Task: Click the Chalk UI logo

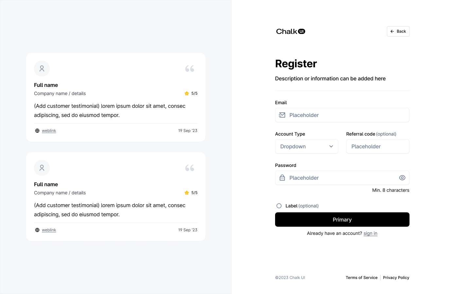Action: coord(290,31)
